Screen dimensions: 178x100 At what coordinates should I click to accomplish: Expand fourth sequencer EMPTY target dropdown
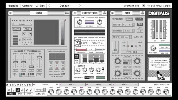pyautogui.click(x=136, y=84)
